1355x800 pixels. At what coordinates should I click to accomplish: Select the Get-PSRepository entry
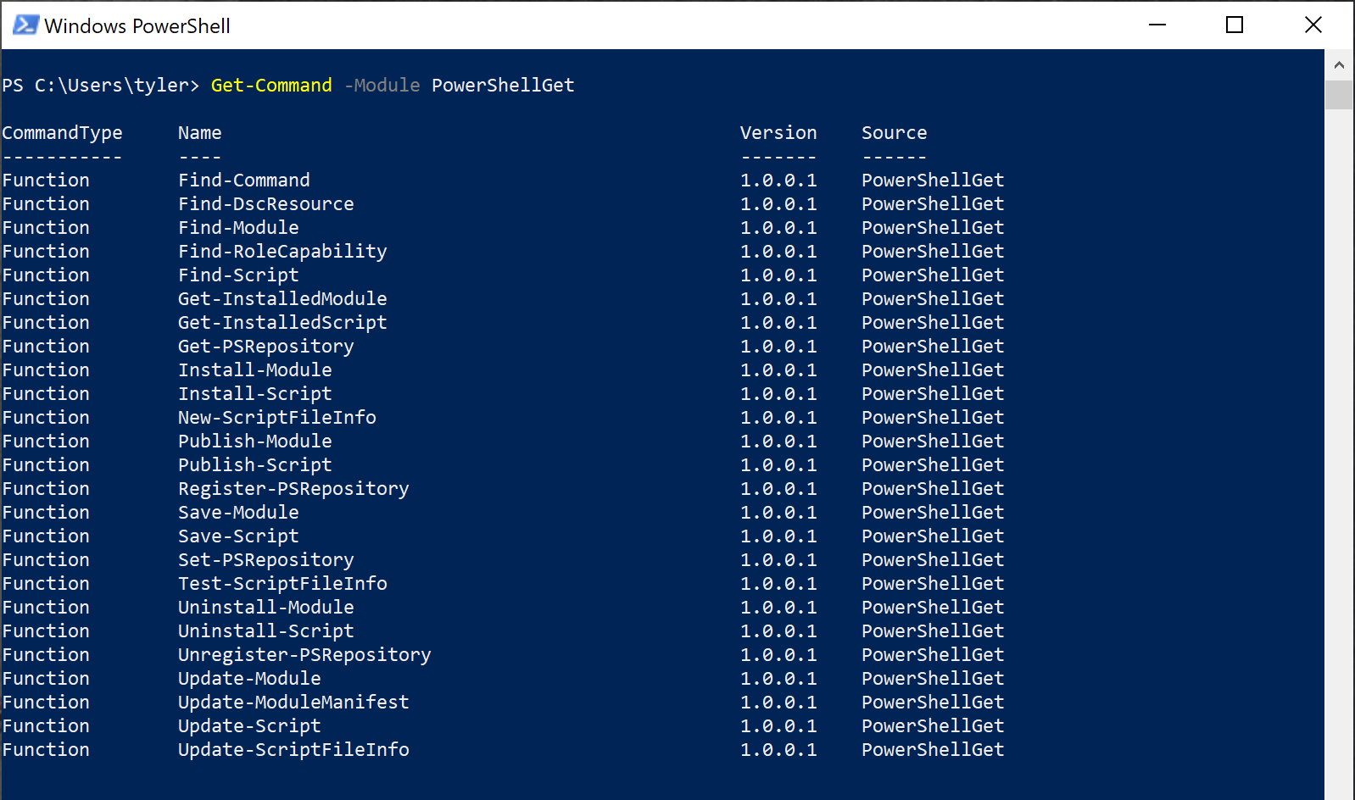(266, 347)
